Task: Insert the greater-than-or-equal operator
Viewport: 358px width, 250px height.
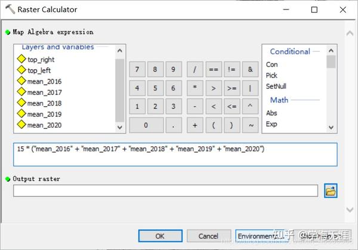Action: (232, 88)
